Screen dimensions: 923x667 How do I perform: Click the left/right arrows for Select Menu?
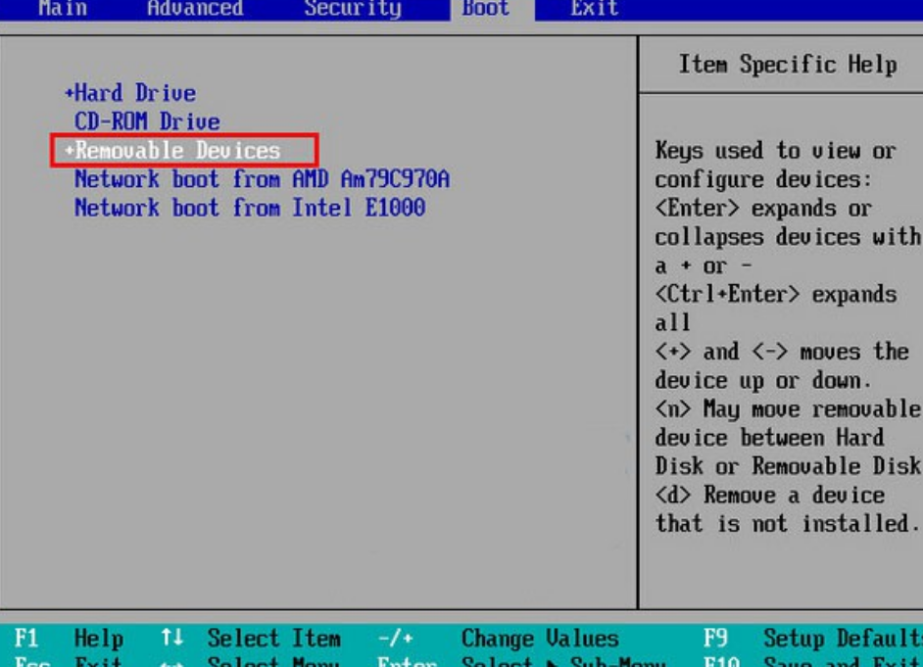tap(171, 662)
